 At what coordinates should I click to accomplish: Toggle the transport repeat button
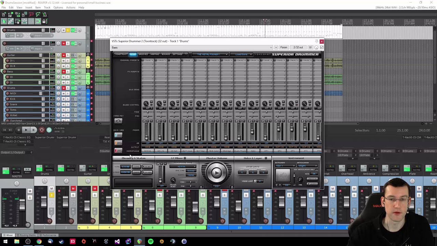pyautogui.click(x=49, y=130)
